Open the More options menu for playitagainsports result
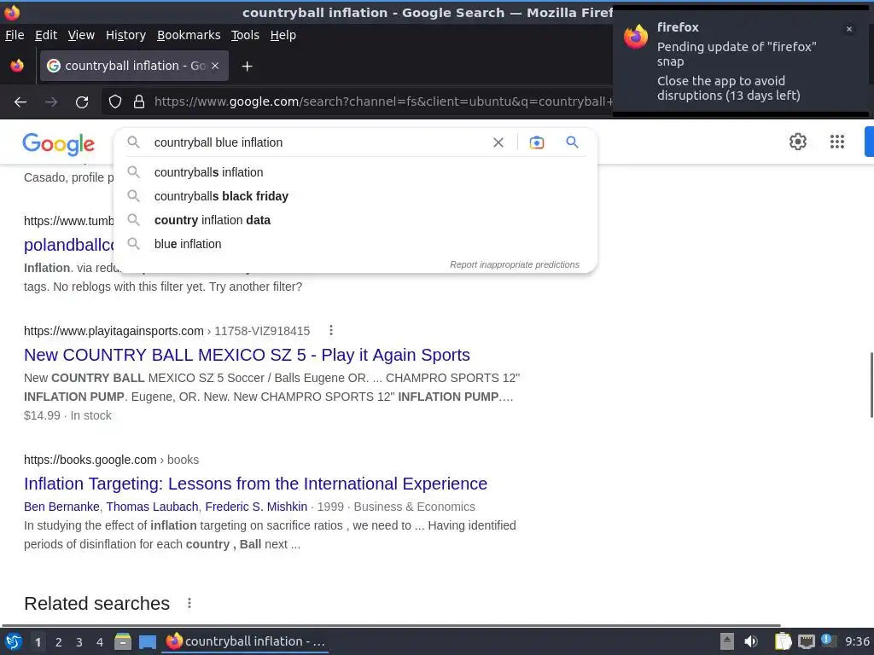This screenshot has width=874, height=655. (x=331, y=330)
